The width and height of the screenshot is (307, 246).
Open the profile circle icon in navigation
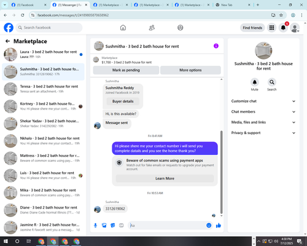point(181,28)
